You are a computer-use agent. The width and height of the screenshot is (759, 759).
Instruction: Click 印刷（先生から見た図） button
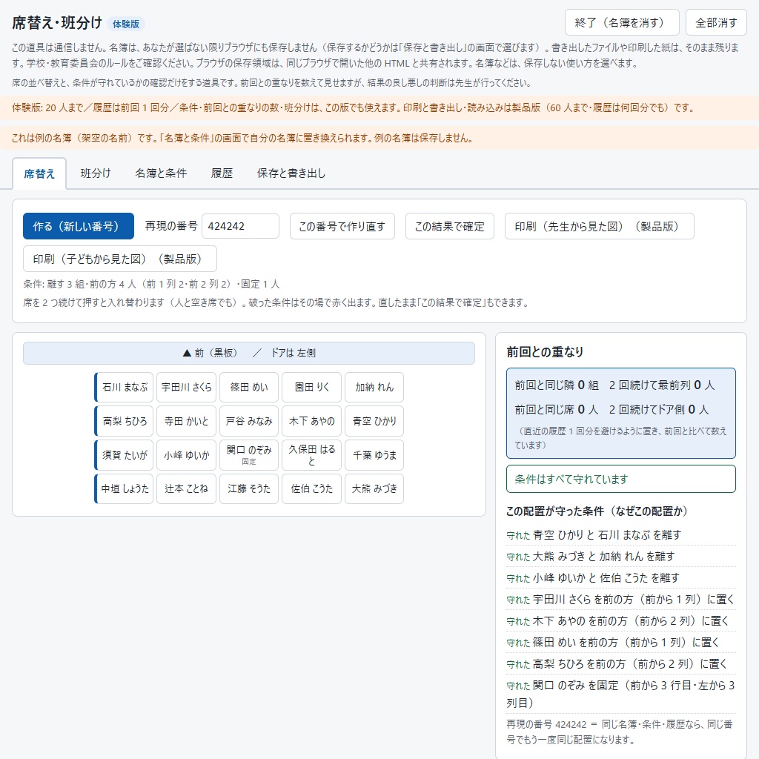(x=599, y=226)
